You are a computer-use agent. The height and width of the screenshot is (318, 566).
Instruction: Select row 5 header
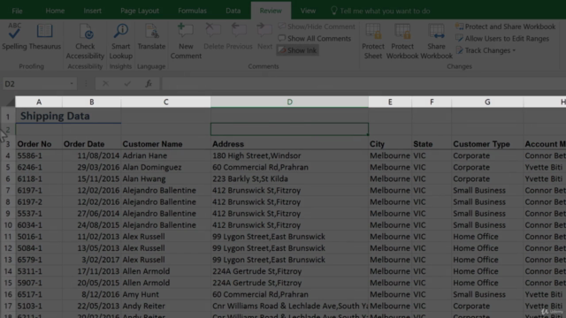8,167
